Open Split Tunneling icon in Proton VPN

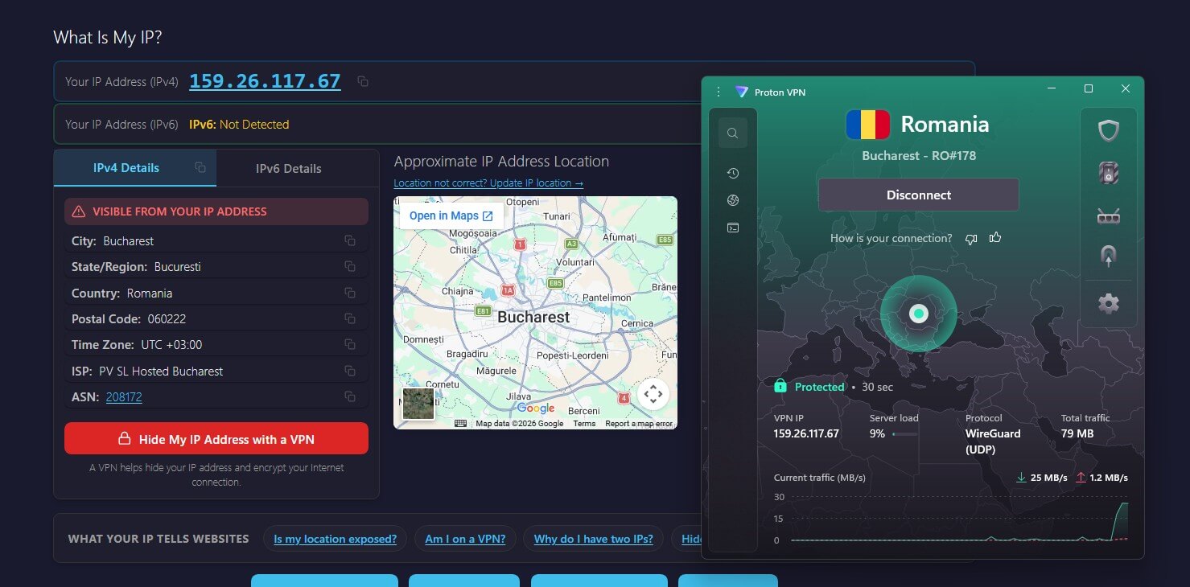[1109, 257]
